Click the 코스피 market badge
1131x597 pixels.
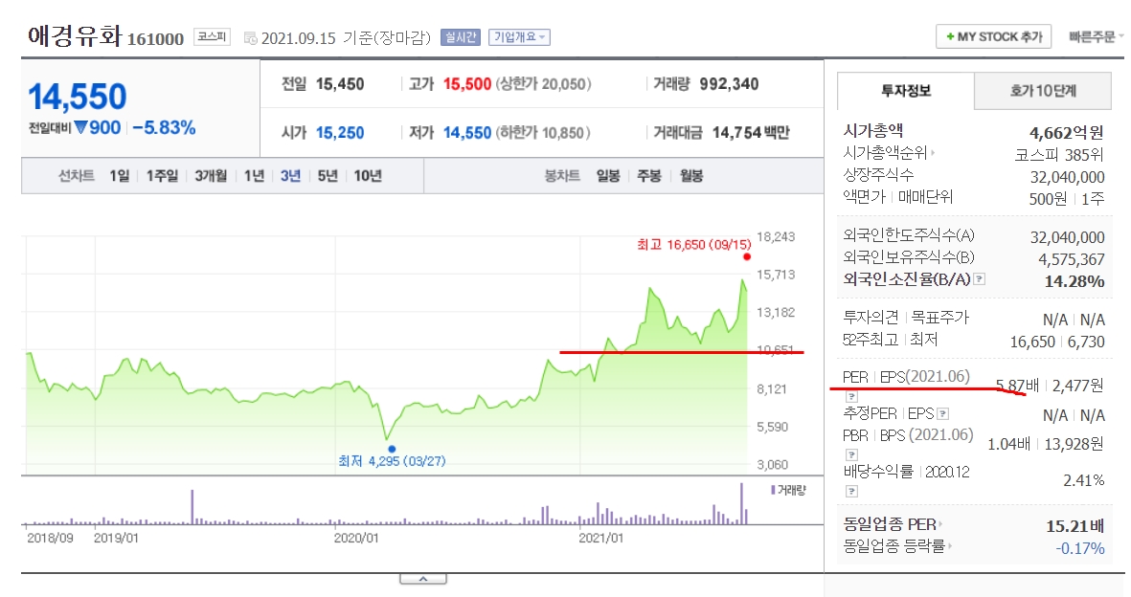click(212, 36)
